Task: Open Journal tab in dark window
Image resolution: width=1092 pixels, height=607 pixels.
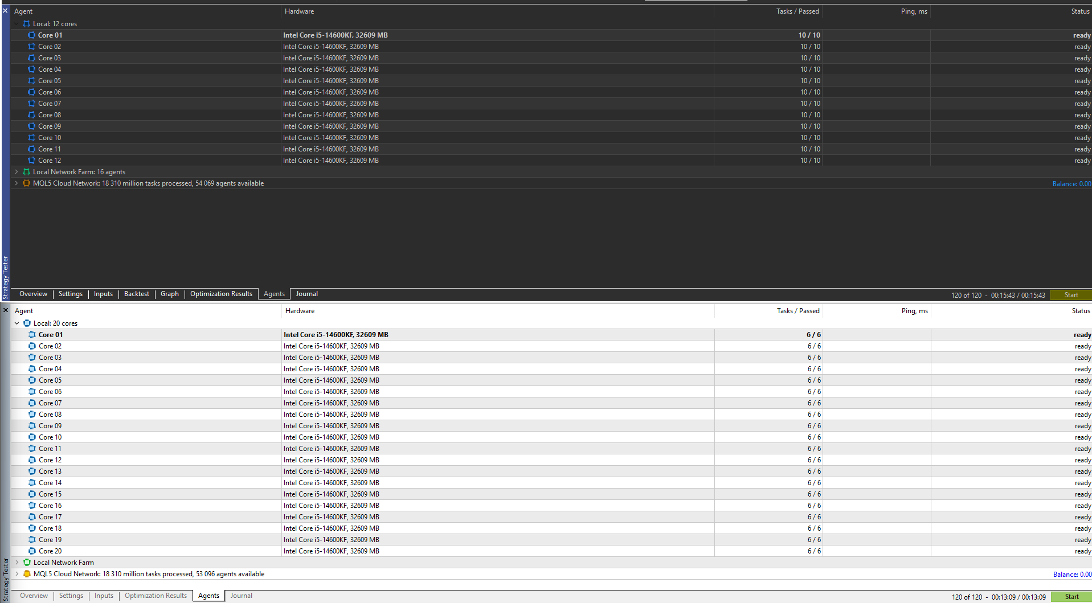Action: point(306,294)
